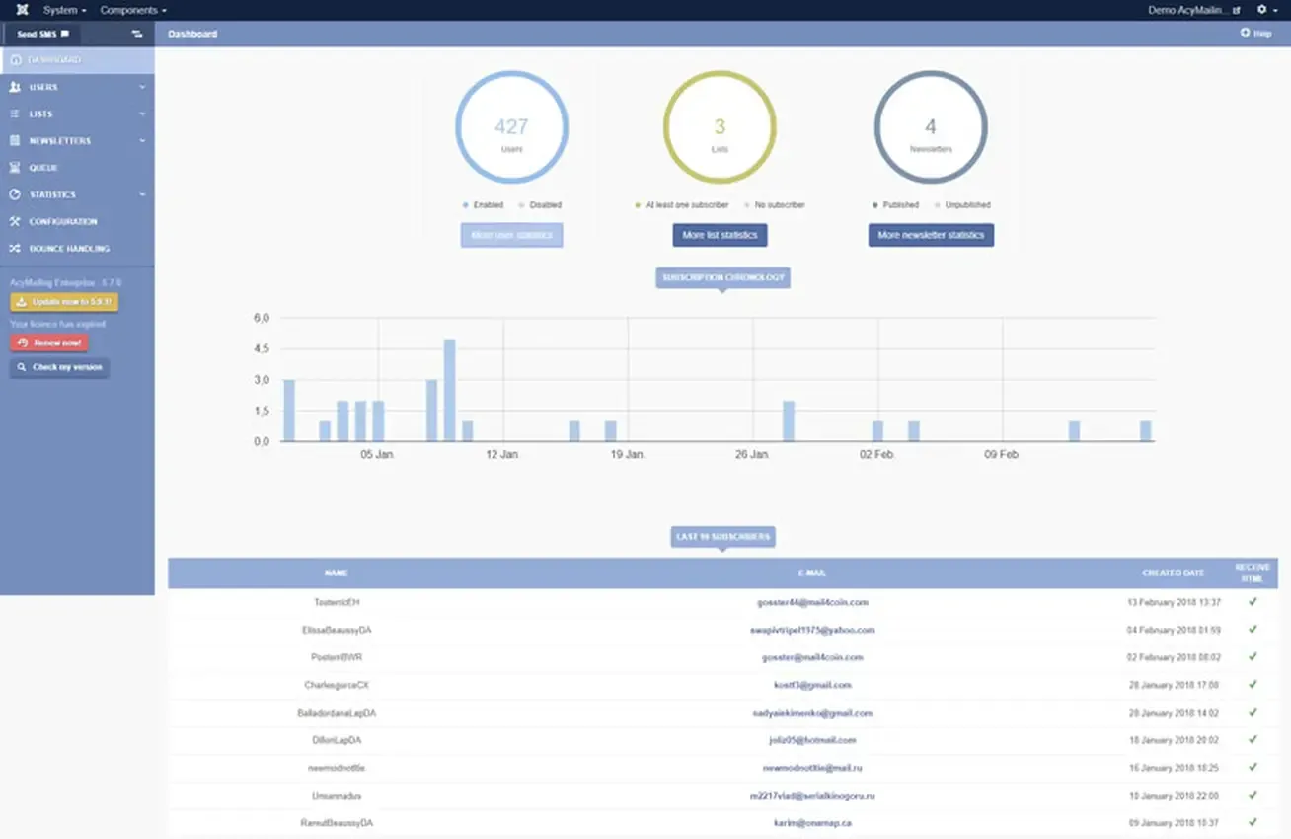Select Dashboard in the sidebar
Image resolution: width=1291 pixels, height=839 pixels.
pyautogui.click(x=77, y=60)
